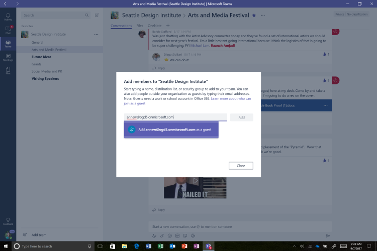The image size is (377, 251).
Task: Click the Cortana search box on taskbar
Action: pyautogui.click(x=53, y=246)
